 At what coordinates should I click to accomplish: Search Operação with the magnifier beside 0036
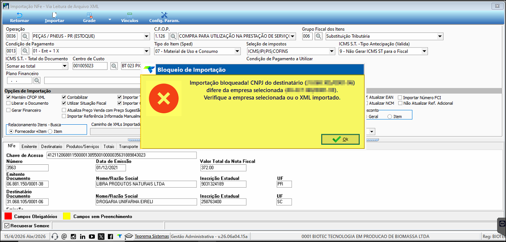[25, 36]
